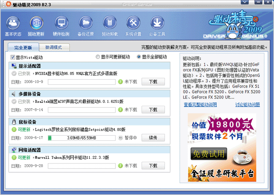Select the 显示全部驱动 radio button
The height and width of the screenshot is (195, 274).
(139, 57)
